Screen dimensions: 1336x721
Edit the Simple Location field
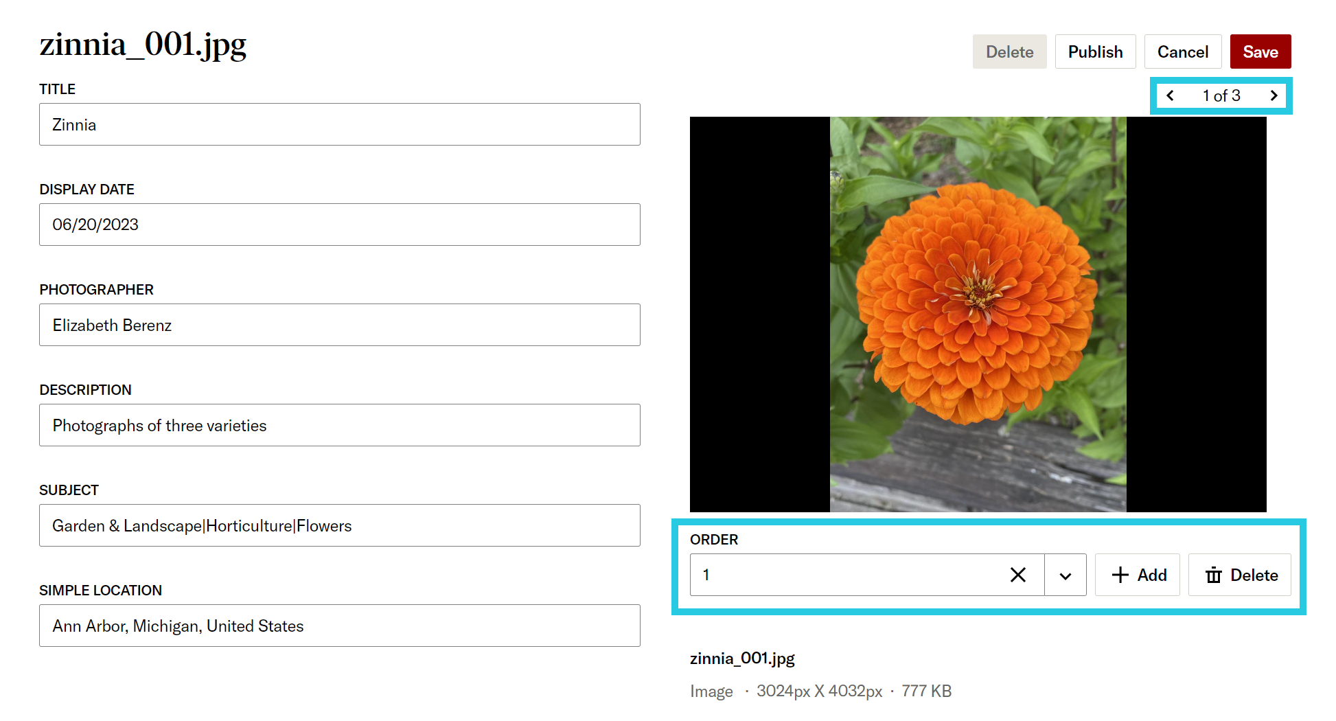[340, 626]
